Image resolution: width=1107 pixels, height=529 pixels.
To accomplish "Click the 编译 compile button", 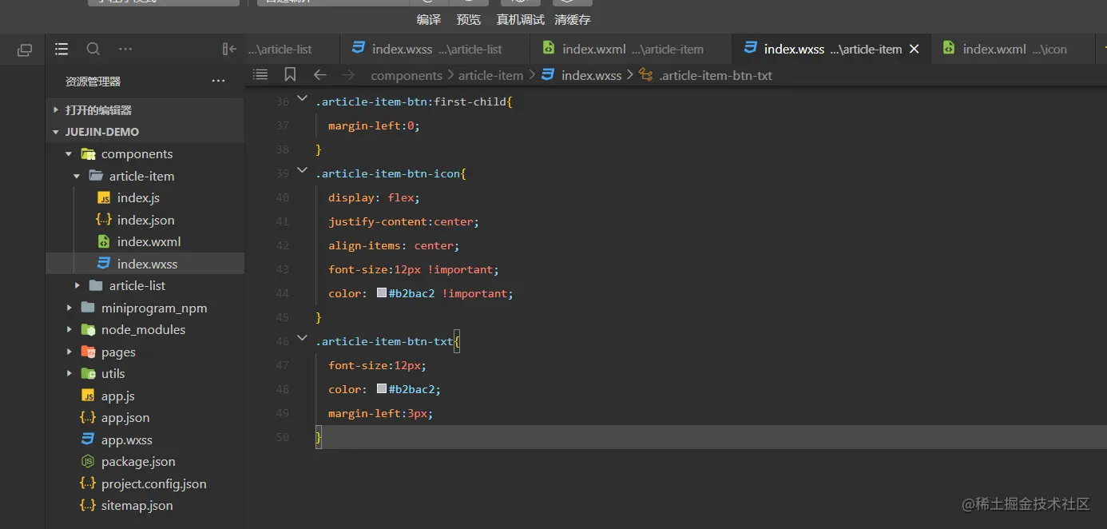I will [429, 20].
